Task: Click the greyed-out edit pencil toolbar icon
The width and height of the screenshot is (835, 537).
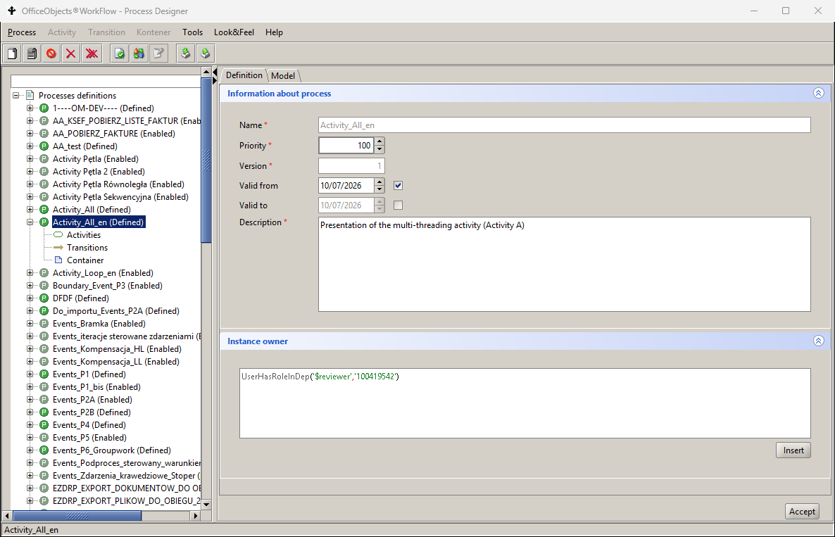Action: [158, 53]
